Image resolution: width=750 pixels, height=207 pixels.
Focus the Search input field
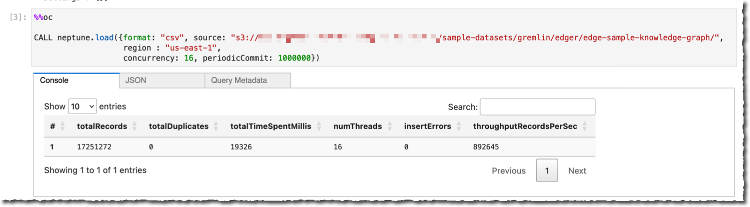(x=538, y=107)
